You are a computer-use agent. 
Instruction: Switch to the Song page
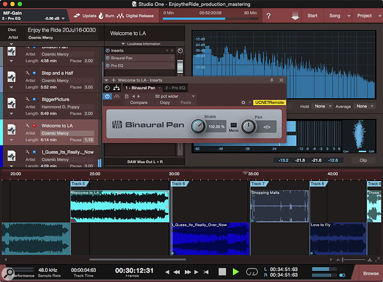pos(335,15)
